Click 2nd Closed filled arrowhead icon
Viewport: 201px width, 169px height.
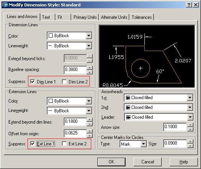pos(128,107)
